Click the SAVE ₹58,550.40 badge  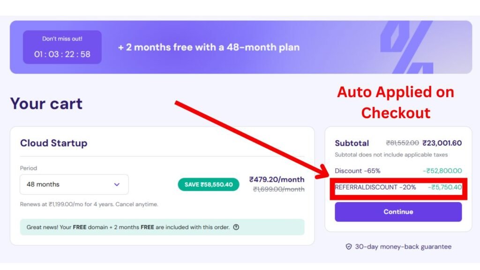[209, 184]
